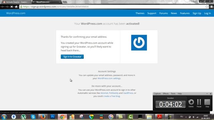Click the Account Settings heading
Image resolution: width=214 pixels, height=120 pixels.
click(107, 71)
